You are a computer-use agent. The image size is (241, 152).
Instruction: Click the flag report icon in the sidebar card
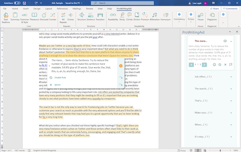[x=231, y=65]
